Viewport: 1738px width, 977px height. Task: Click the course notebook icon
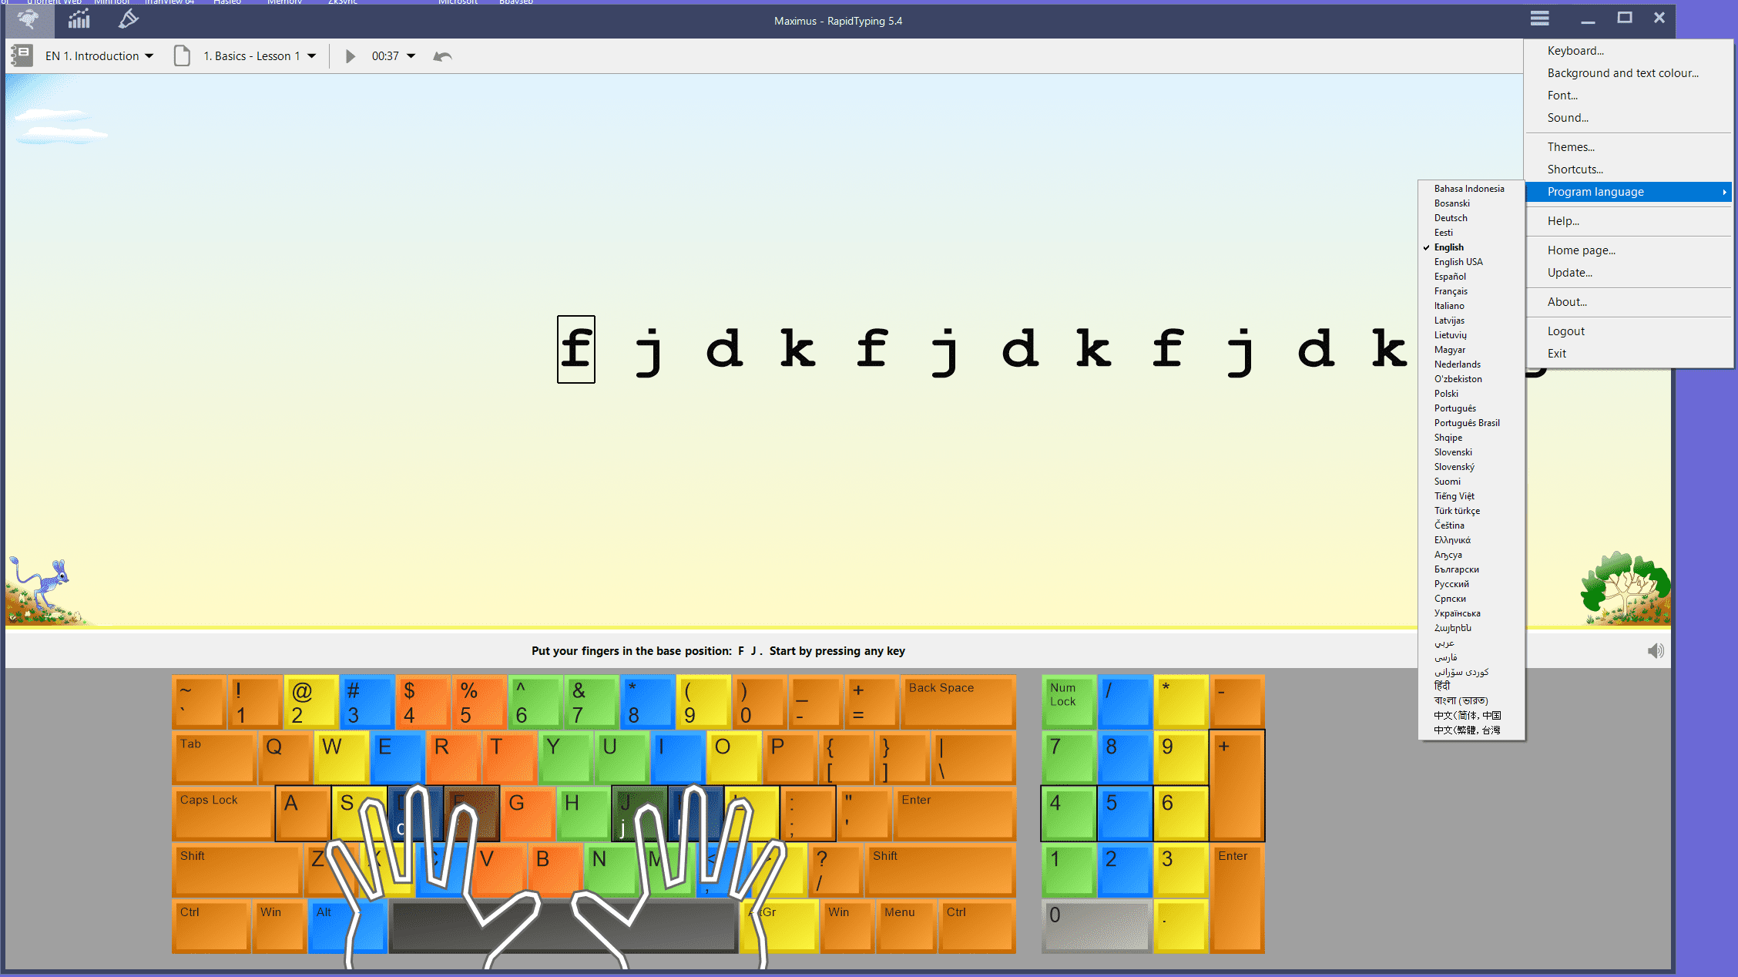click(22, 55)
